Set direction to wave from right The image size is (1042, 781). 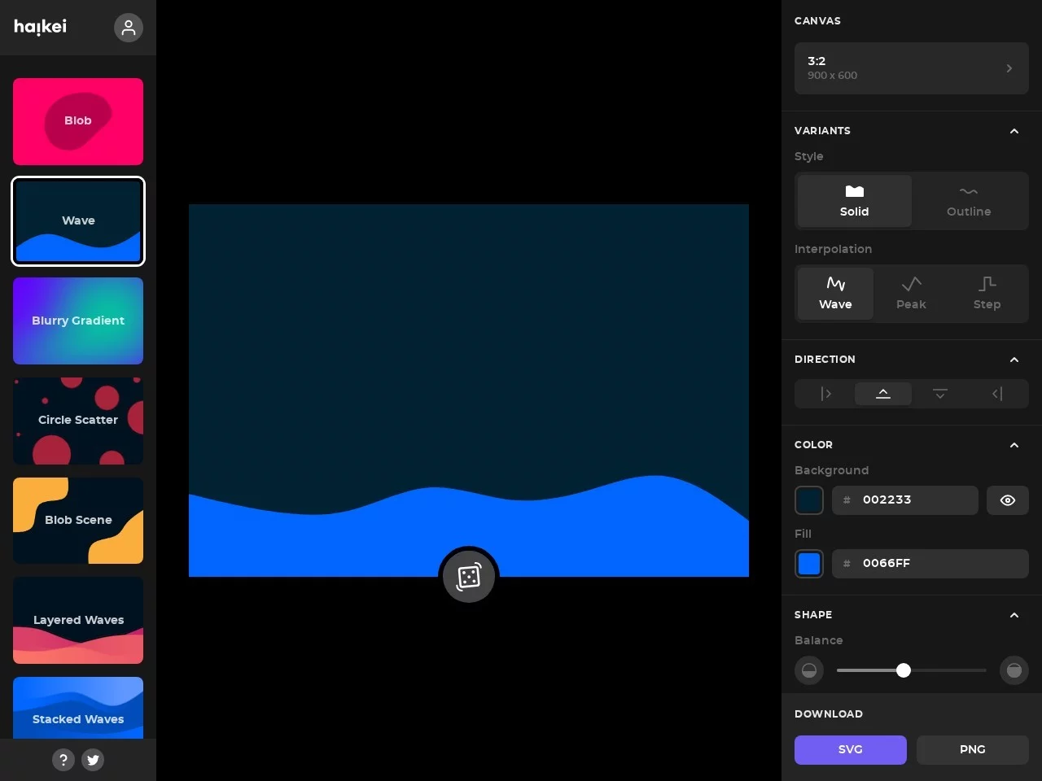click(996, 394)
